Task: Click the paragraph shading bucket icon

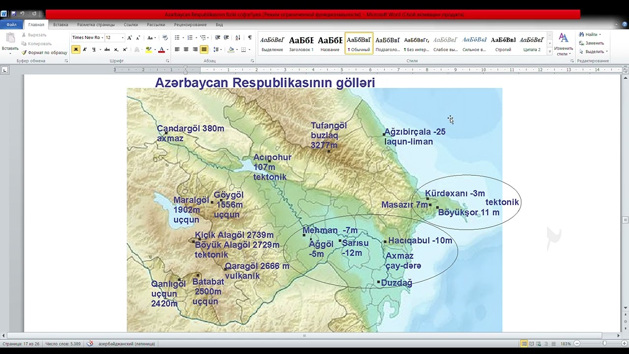Action: [231, 49]
